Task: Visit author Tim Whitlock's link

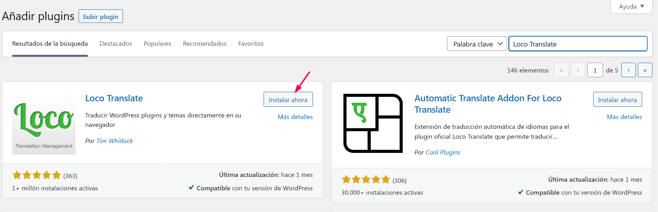Action: coord(115,141)
